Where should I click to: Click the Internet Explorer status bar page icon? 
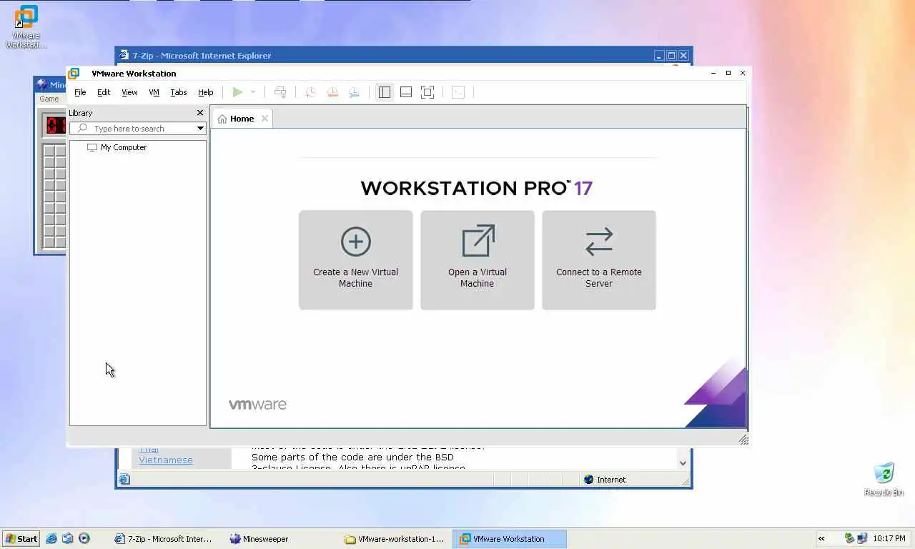[x=124, y=480]
